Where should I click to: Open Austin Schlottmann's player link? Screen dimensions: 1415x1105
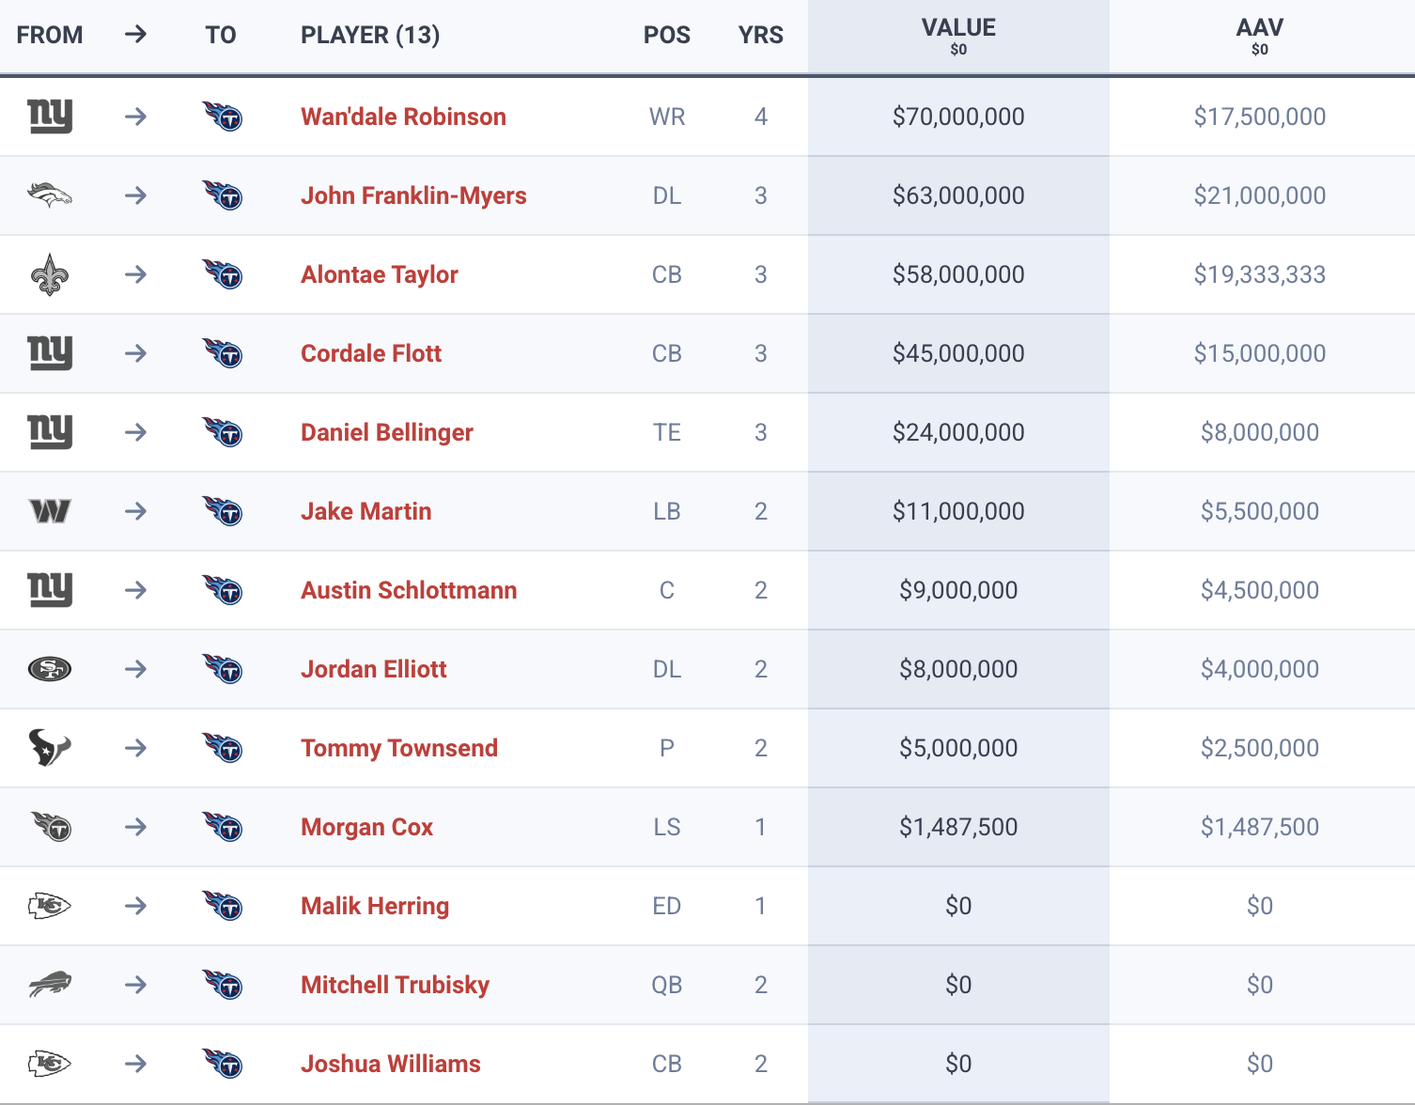pos(409,590)
